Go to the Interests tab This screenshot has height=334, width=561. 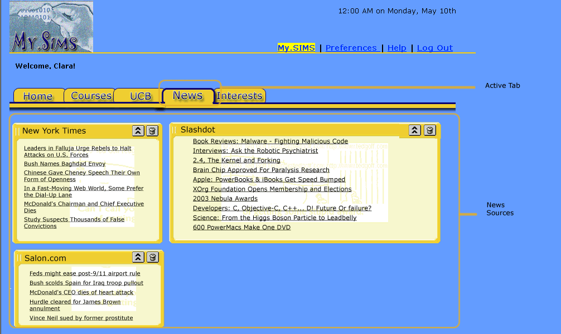[x=240, y=96]
